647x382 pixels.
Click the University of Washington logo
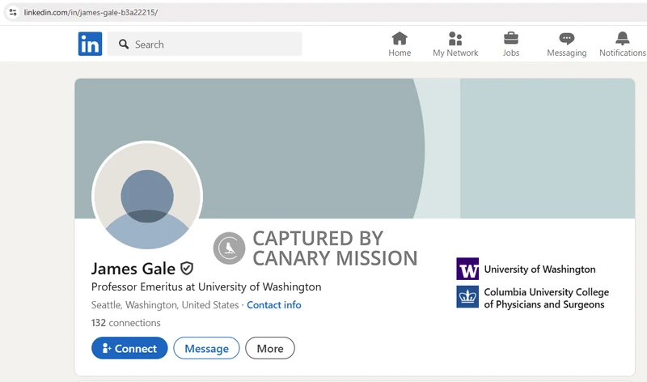click(x=467, y=269)
